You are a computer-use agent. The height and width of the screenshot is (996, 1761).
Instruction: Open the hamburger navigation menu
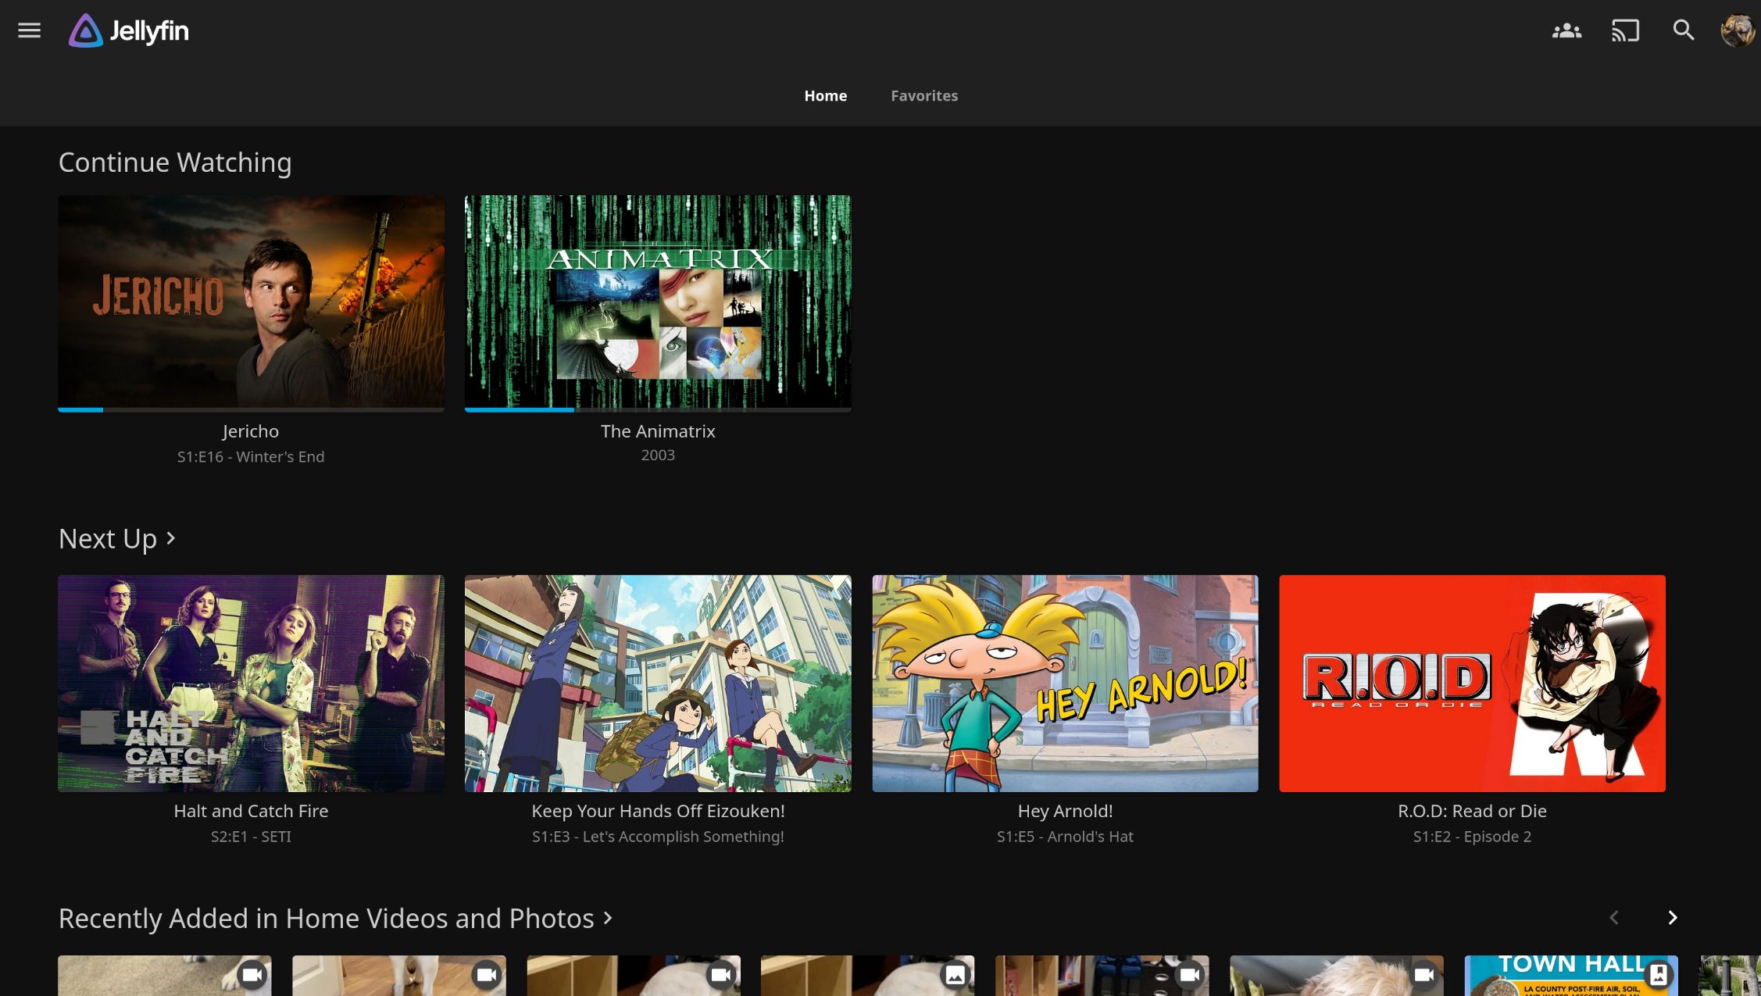click(29, 30)
